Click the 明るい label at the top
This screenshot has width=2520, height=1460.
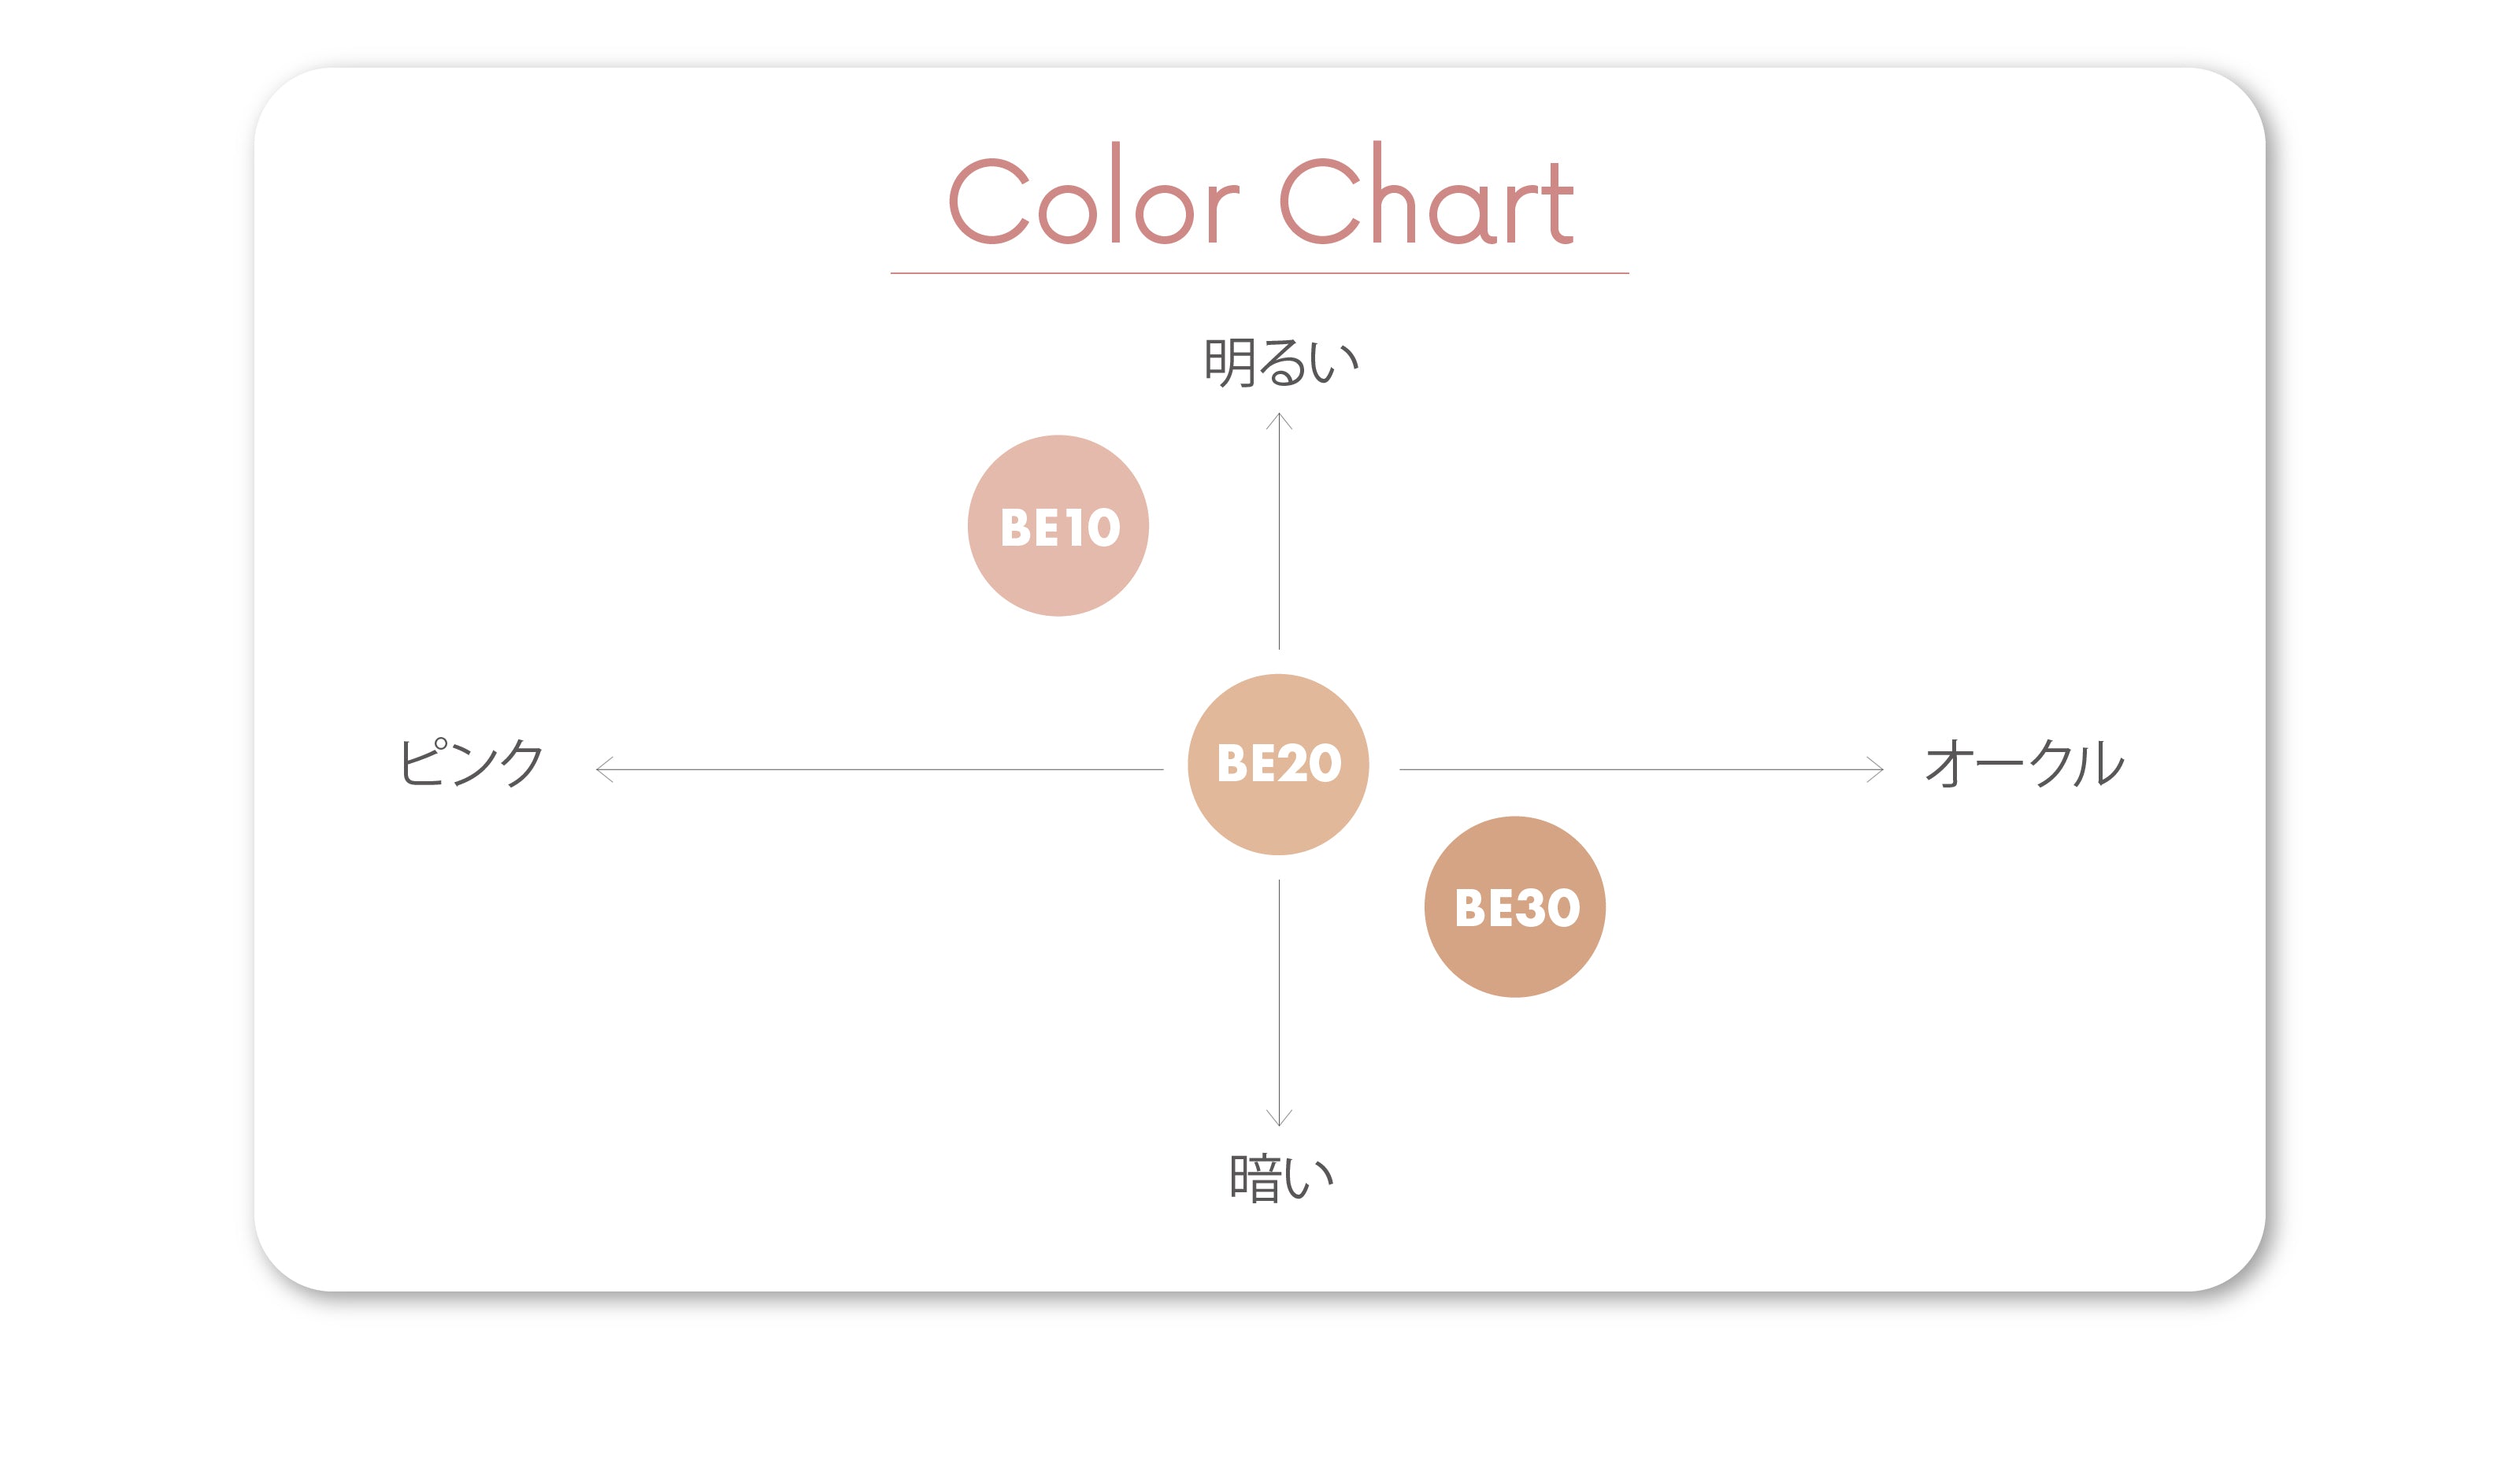coord(1280,361)
